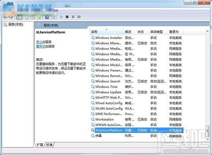Image resolution: width=212 pixels, height=155 pixels.
Task: Click the gear icon of Workstation
Action: (93, 119)
